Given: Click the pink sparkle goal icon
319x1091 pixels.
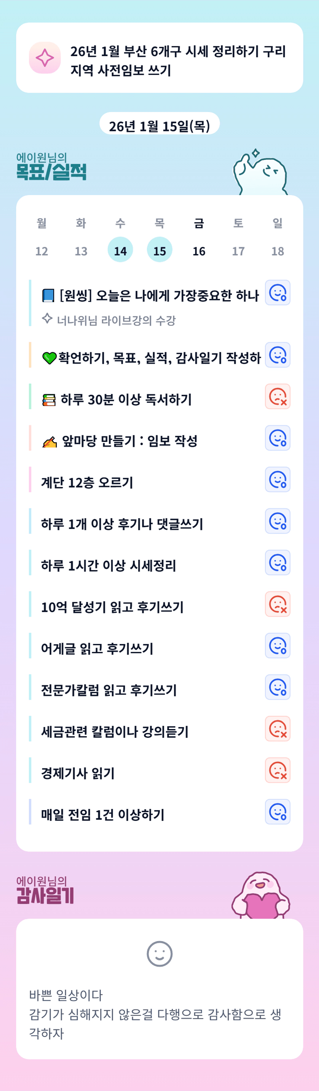Looking at the screenshot, I should [45, 58].
